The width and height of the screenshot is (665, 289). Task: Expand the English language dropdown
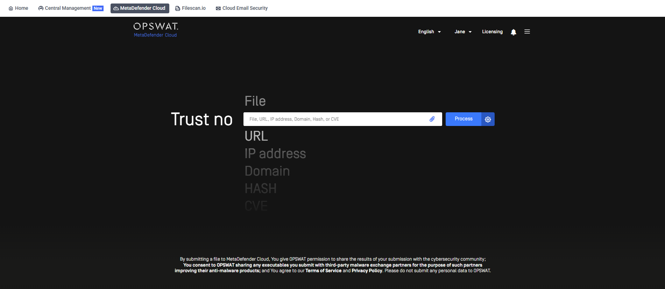tap(430, 31)
